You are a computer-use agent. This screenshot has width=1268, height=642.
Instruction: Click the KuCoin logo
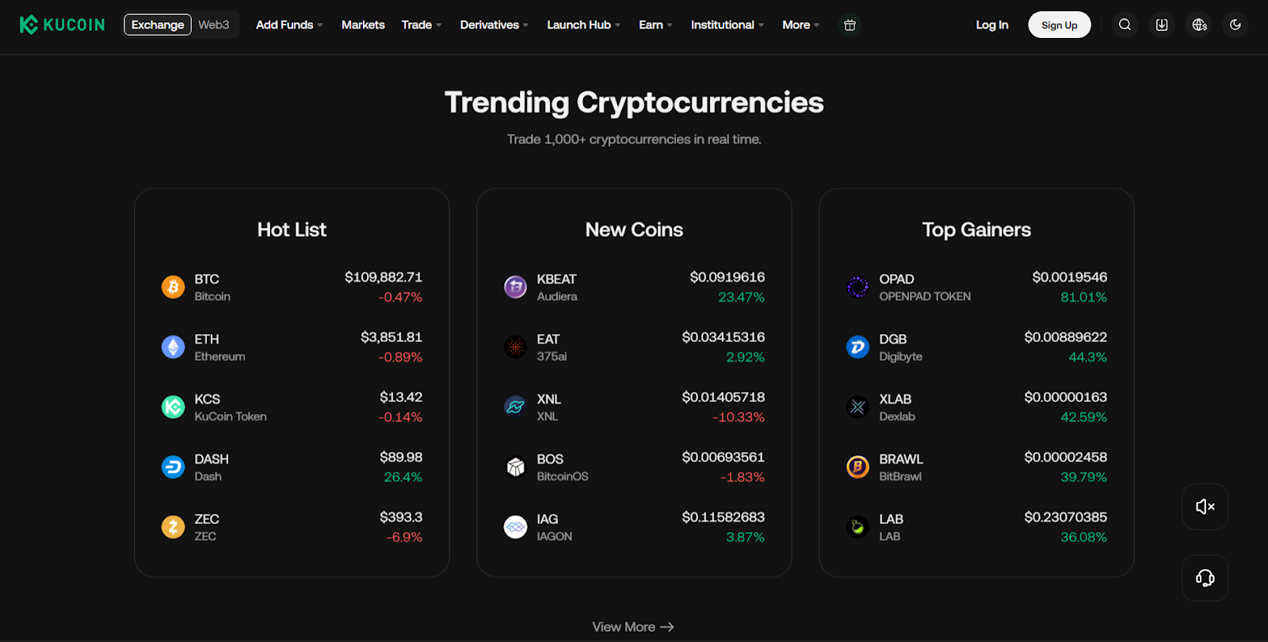(x=62, y=25)
